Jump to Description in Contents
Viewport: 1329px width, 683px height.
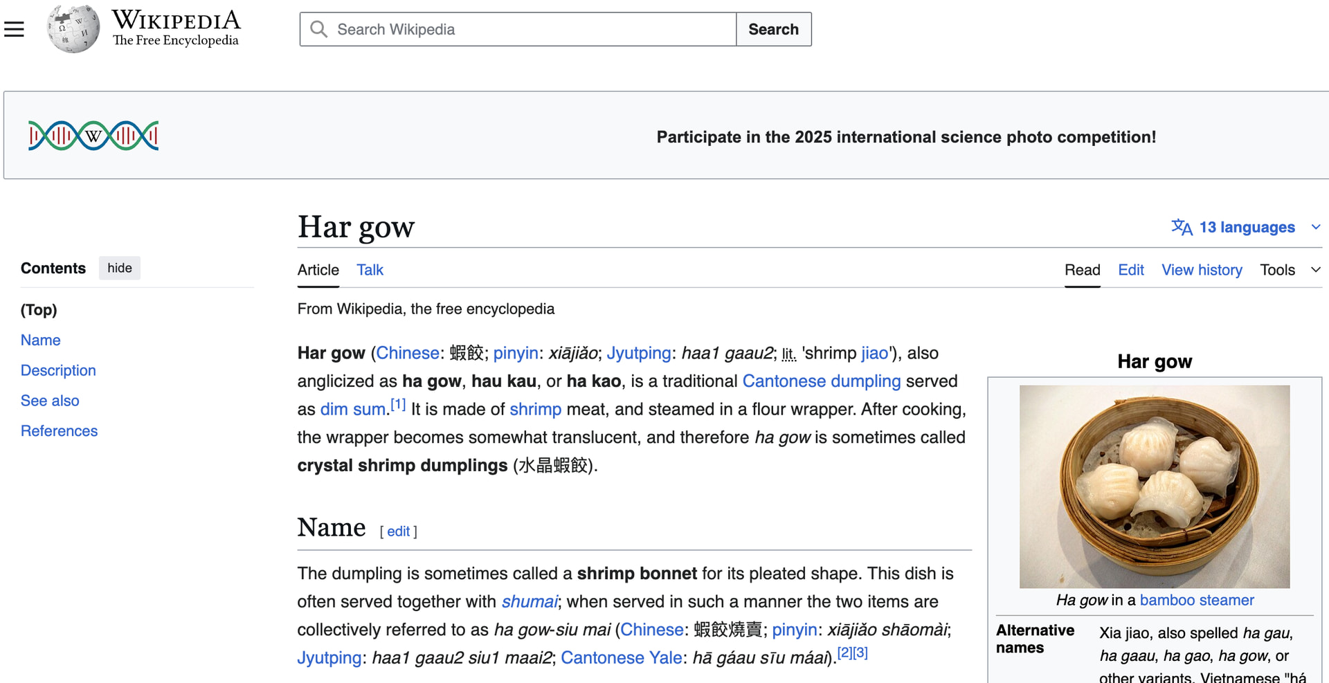coord(58,370)
